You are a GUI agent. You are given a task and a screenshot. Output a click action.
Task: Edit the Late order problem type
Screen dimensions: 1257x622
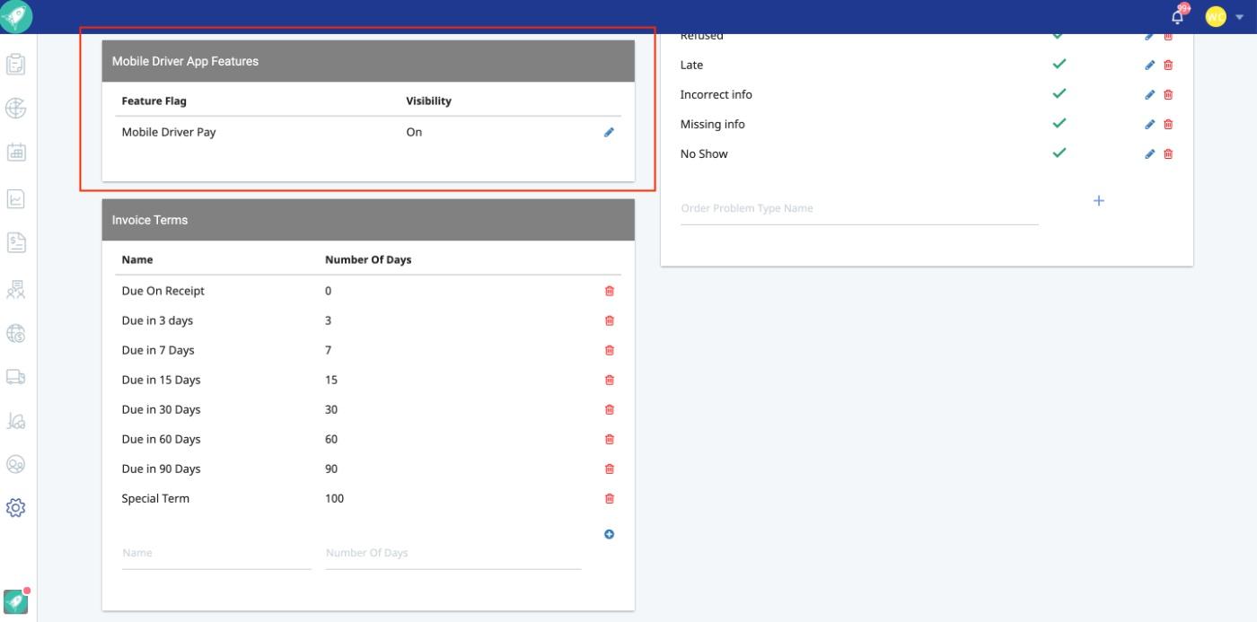coord(1150,65)
